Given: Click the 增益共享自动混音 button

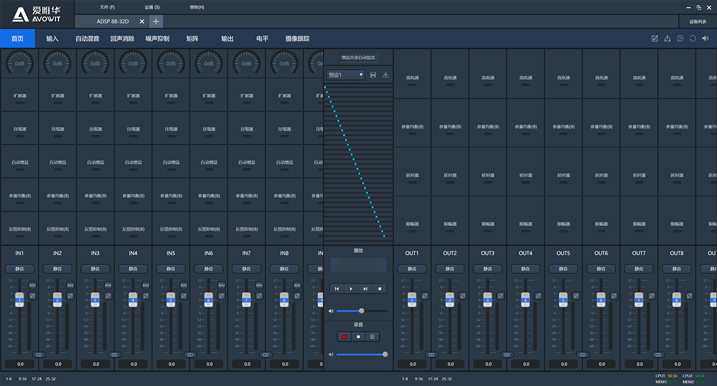Looking at the screenshot, I should pos(358,58).
